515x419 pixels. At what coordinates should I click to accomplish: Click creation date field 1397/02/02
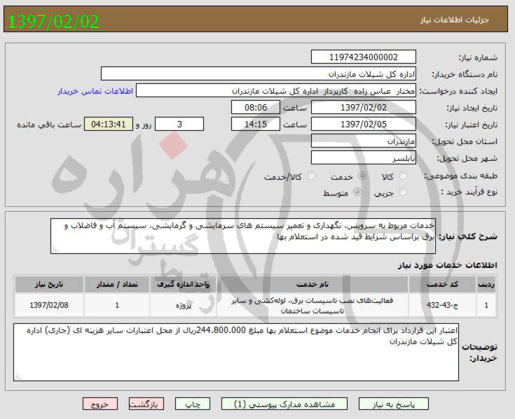364,107
